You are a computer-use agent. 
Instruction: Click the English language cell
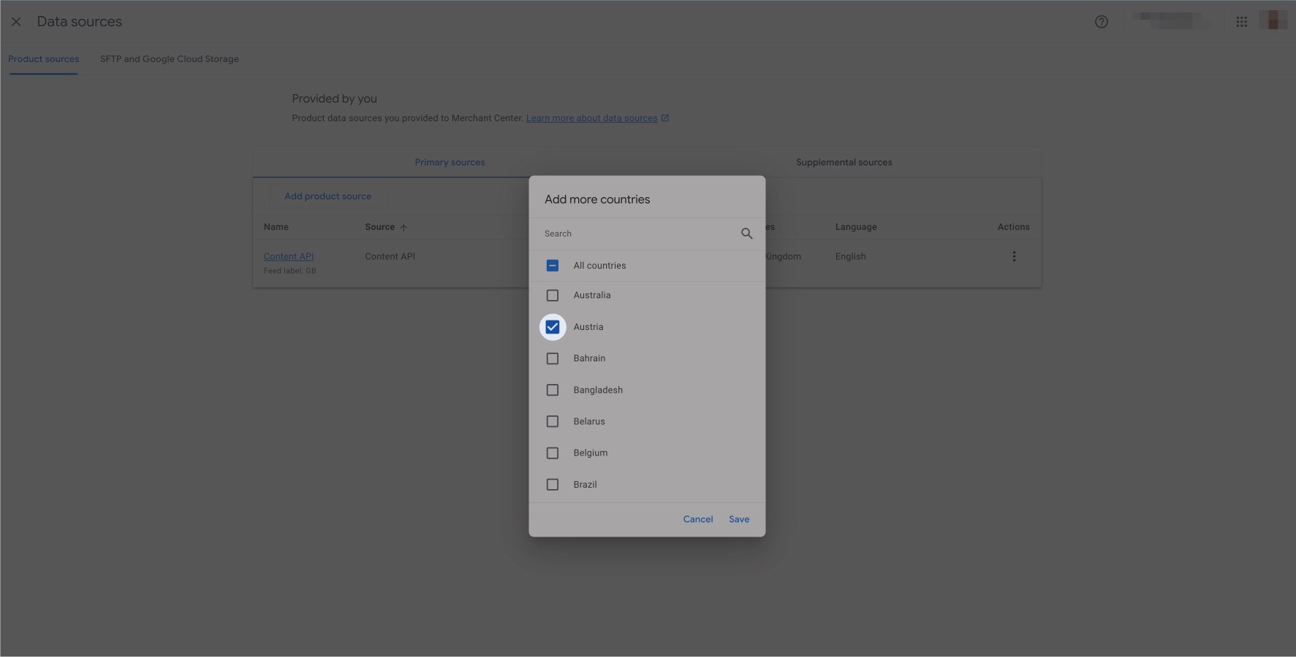click(850, 256)
